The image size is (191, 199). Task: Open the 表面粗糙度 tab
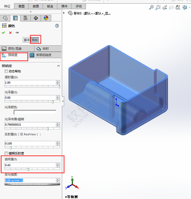click(45, 55)
